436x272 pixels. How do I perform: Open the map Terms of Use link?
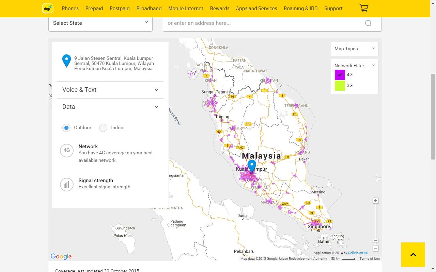click(x=370, y=259)
